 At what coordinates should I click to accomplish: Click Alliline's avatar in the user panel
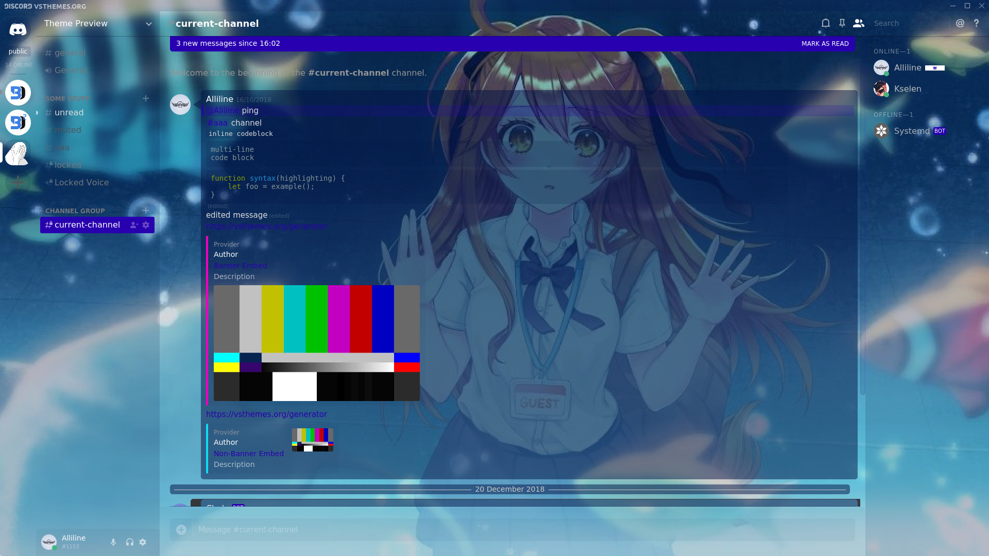coord(49,542)
